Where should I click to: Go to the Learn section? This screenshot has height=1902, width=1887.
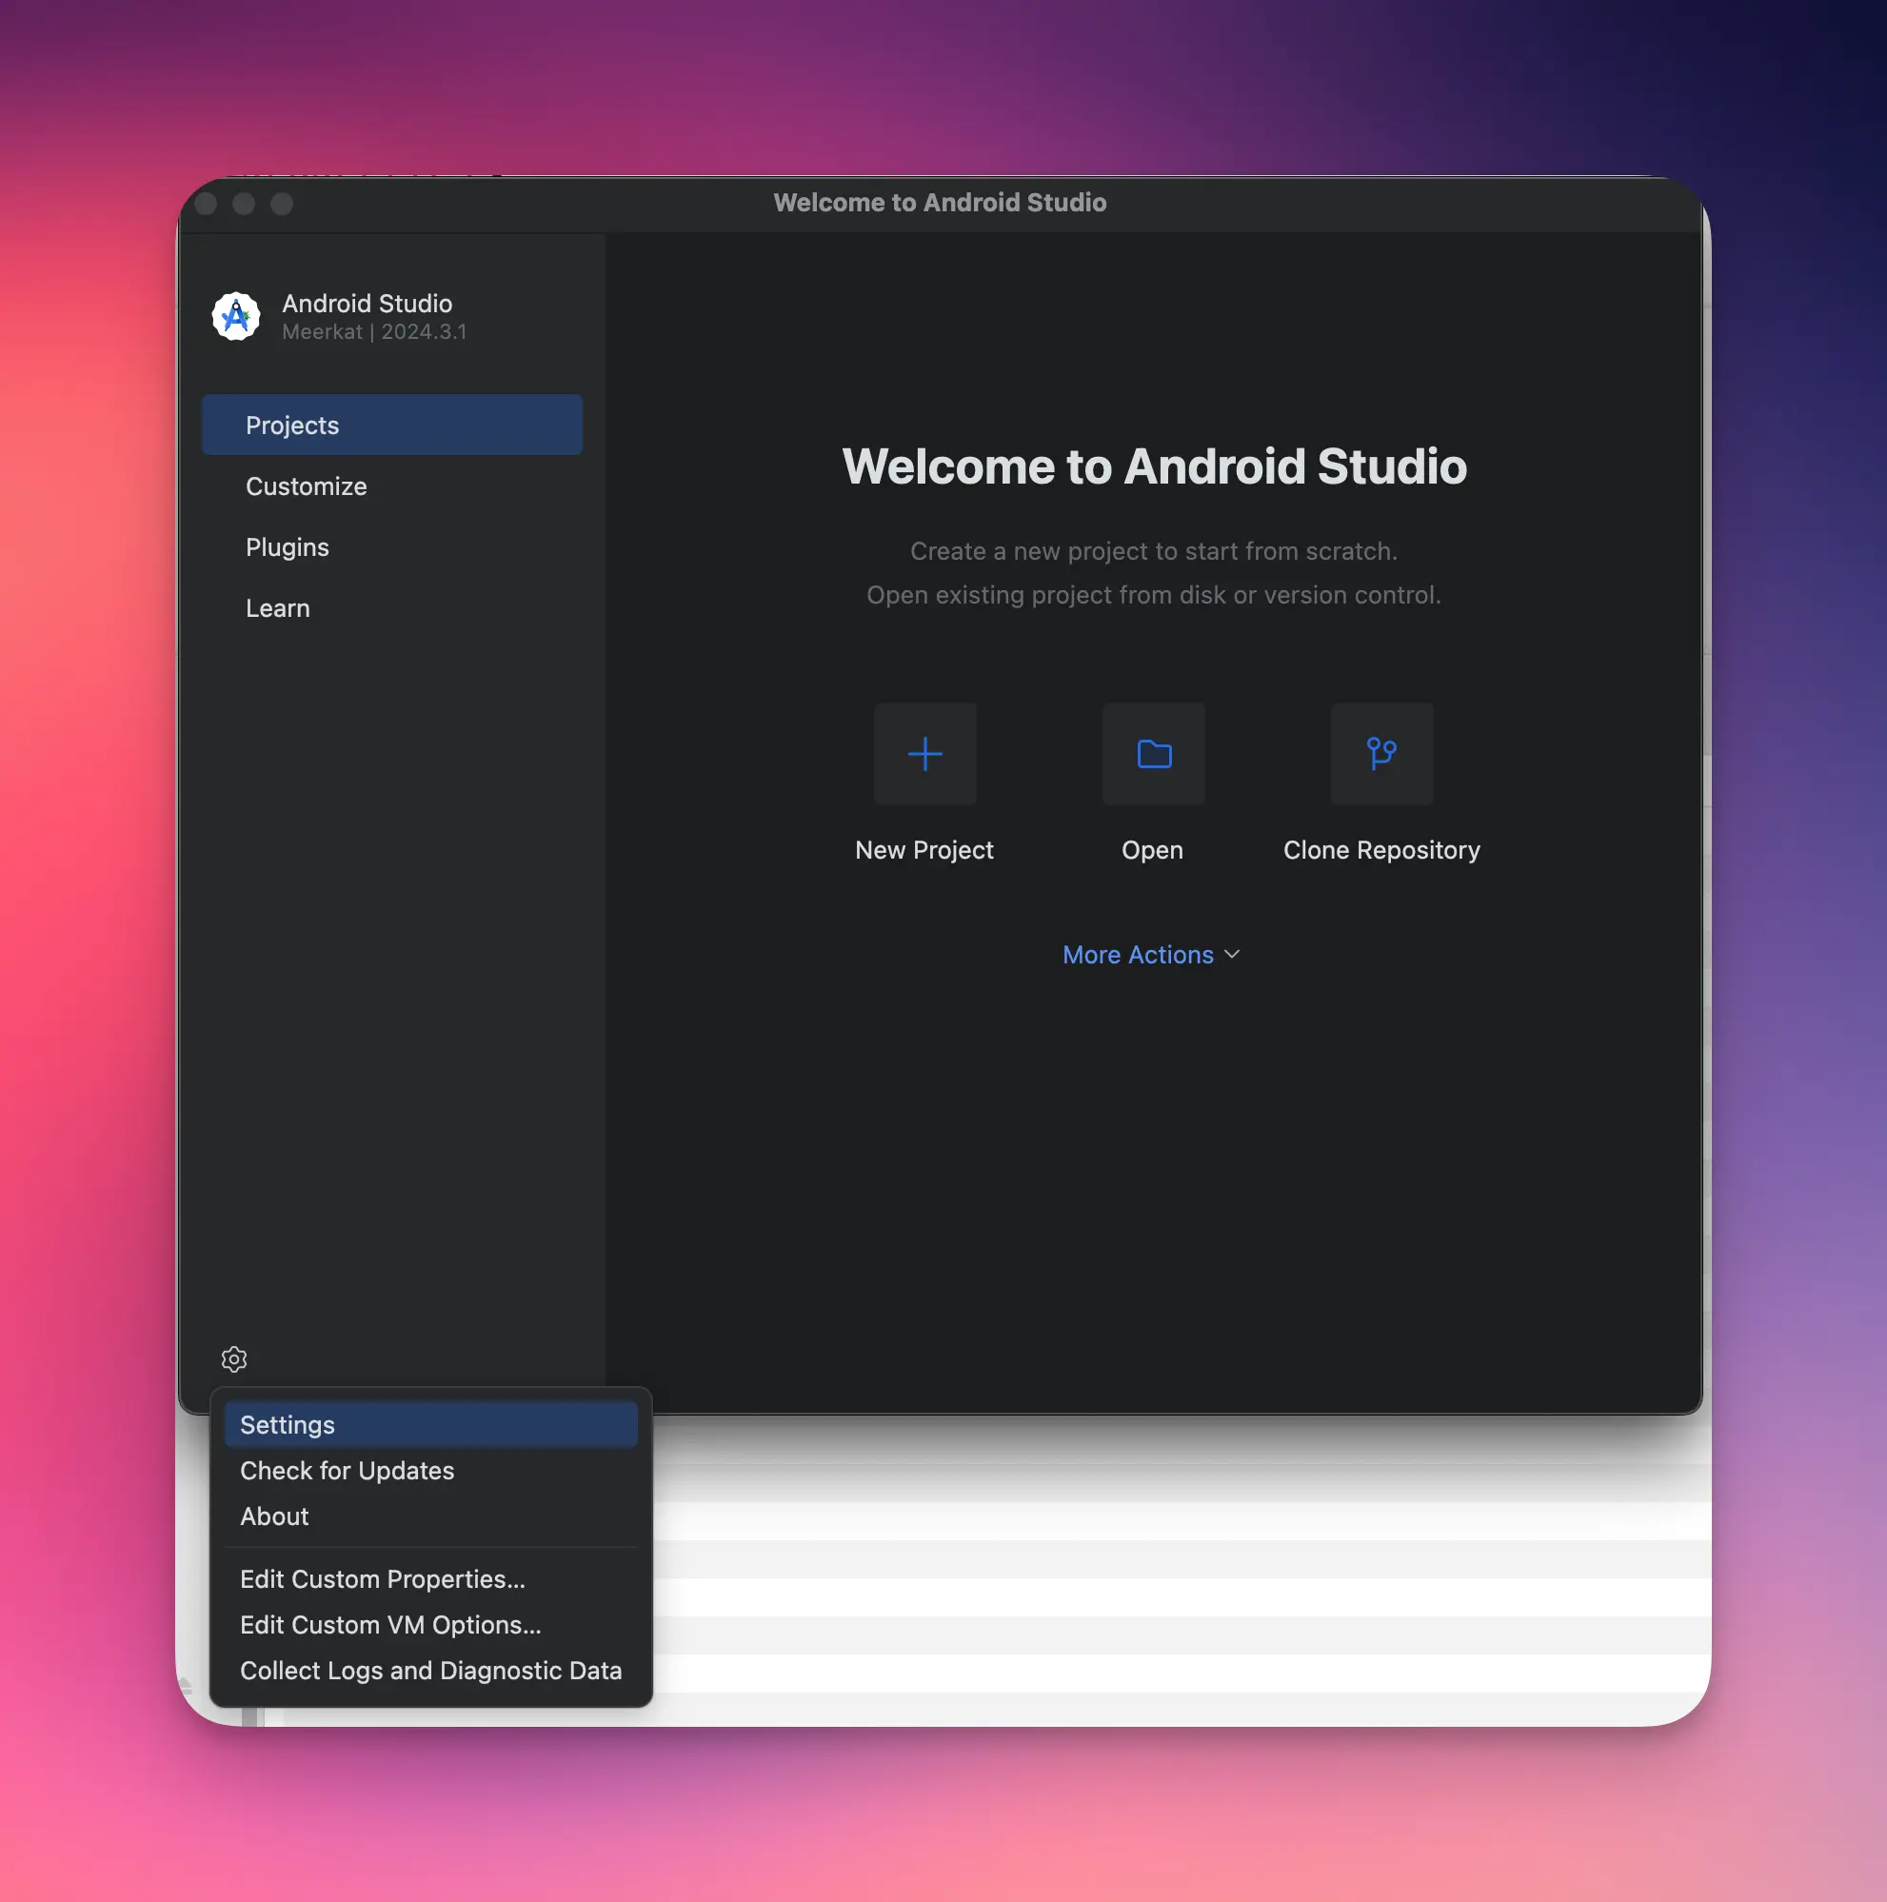tap(391, 608)
